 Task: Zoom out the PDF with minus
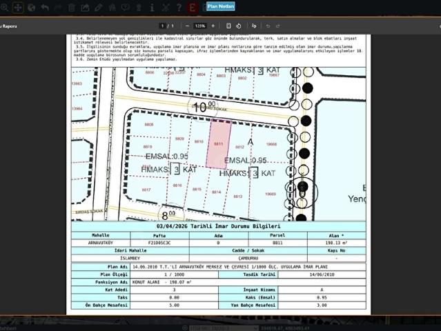[x=188, y=26]
